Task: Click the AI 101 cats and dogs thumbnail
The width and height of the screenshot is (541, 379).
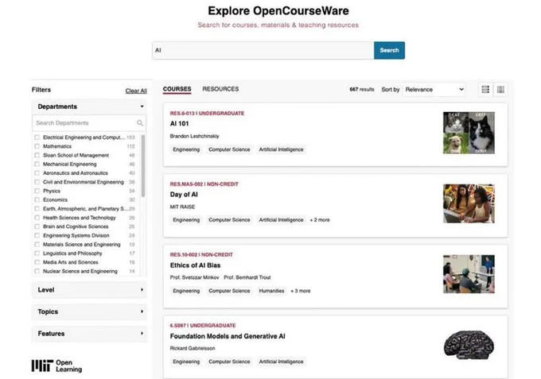Action: (469, 133)
